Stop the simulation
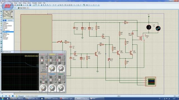The height and width of the screenshot is (100, 179). pyautogui.click(x=13, y=96)
